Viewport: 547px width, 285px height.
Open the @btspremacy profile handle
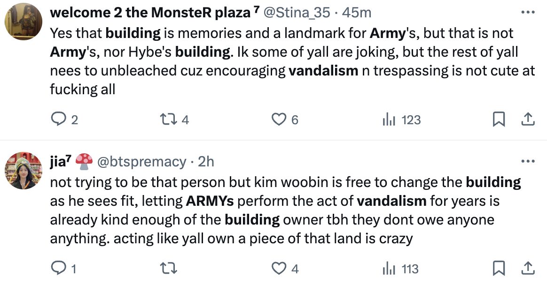141,162
